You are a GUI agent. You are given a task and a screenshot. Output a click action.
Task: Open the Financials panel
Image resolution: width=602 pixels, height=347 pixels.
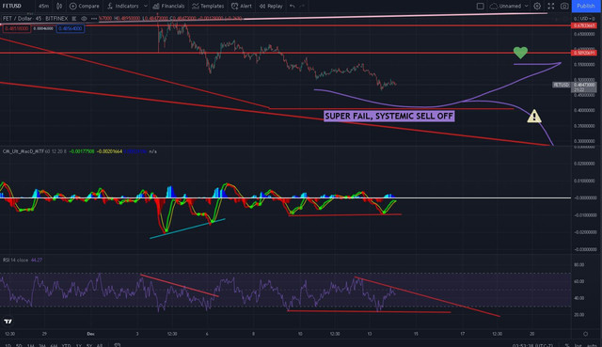(168, 6)
